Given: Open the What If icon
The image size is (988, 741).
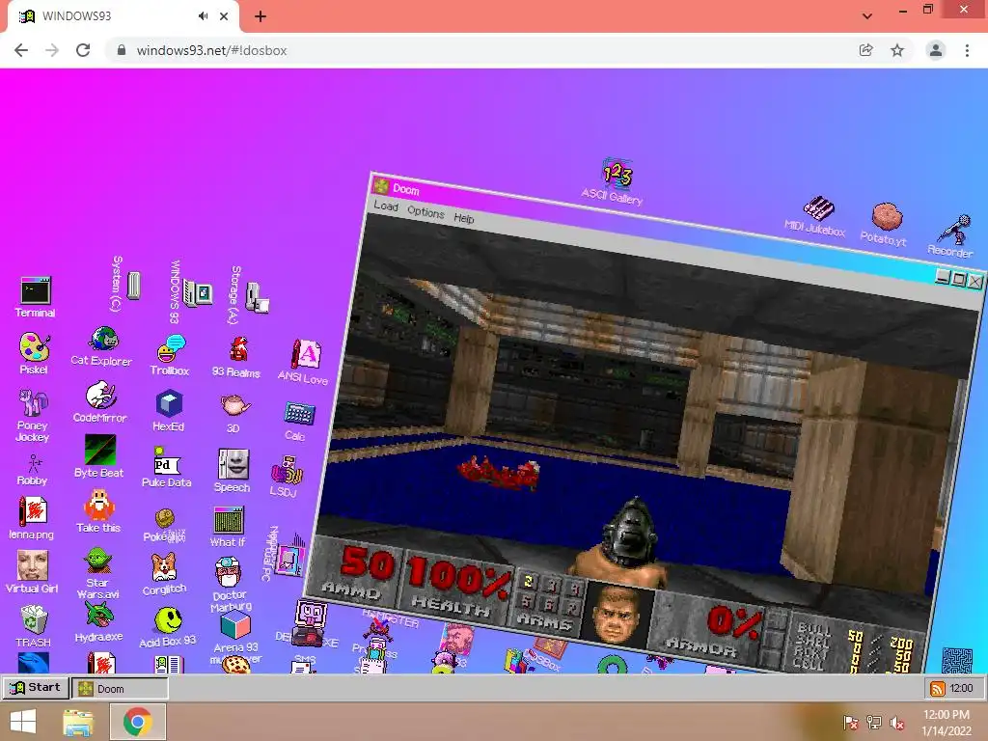Looking at the screenshot, I should tap(228, 526).
